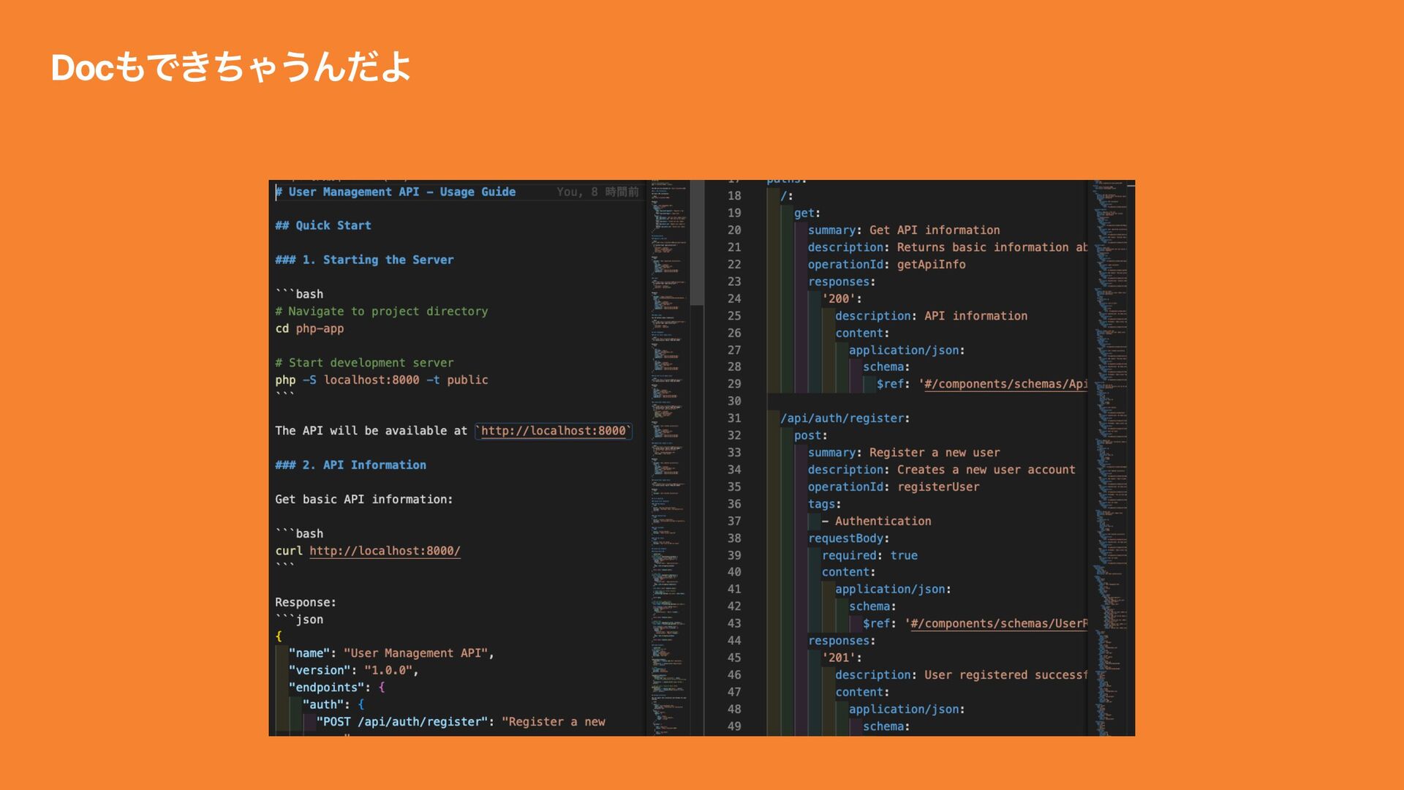1404x790 pixels.
Task: Click the 'You, 8 時間前' blame annotation
Action: [597, 192]
